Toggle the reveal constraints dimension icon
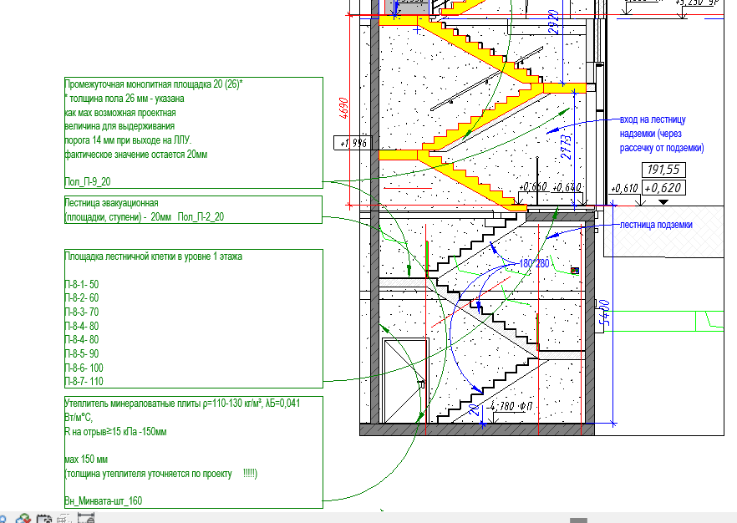737x523 pixels. coord(86,518)
